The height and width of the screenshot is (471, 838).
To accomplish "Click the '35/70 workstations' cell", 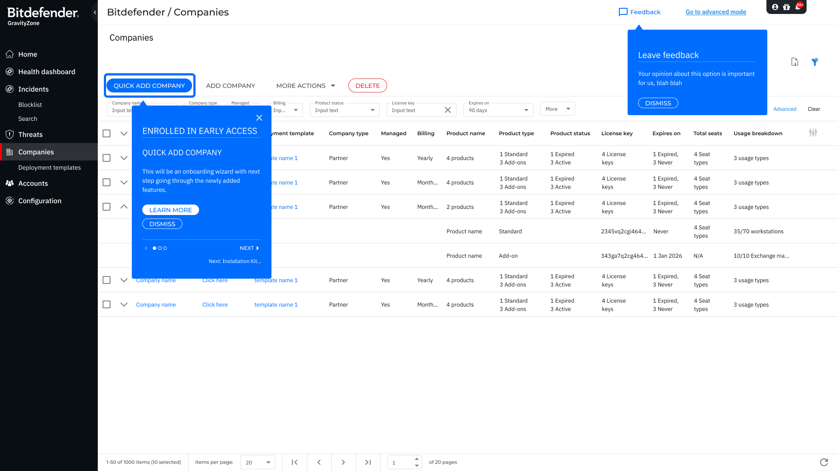I will pos(759,231).
